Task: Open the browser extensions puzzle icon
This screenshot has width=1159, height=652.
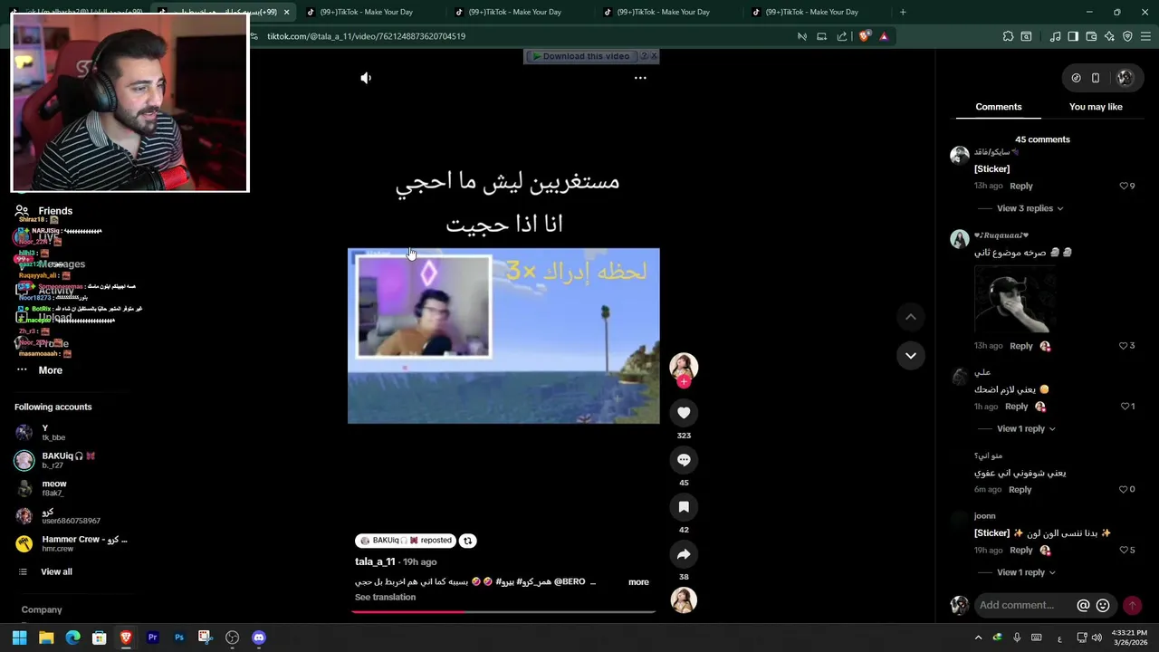Action: coord(1008,36)
